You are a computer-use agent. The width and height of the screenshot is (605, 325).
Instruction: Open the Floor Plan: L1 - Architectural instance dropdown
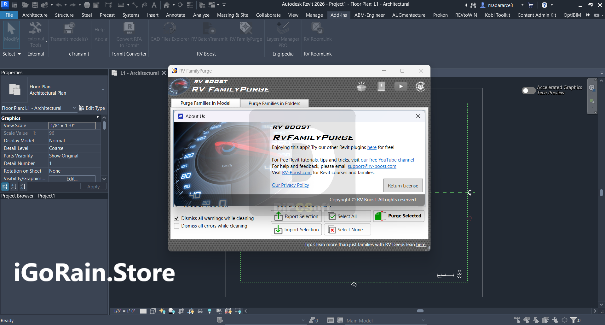tap(74, 108)
